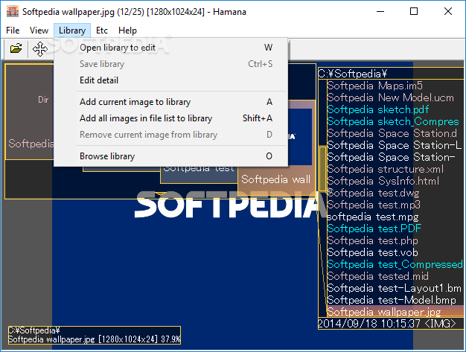The image size is (466, 352).
Task: Click the file list scrollbar thumb
Action: pyautogui.click(x=322, y=168)
